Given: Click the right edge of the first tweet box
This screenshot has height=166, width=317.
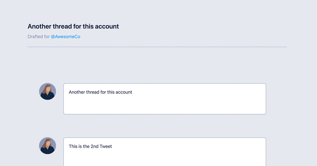Looking at the screenshot, I should point(266,99).
